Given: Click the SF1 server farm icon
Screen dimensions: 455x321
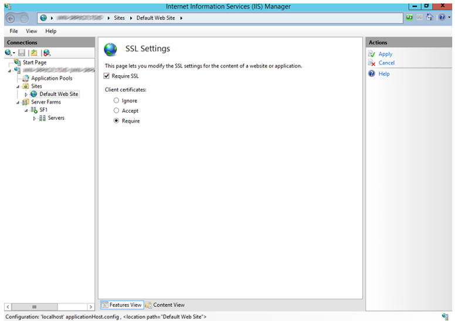Looking at the screenshot, I should click(x=34, y=110).
